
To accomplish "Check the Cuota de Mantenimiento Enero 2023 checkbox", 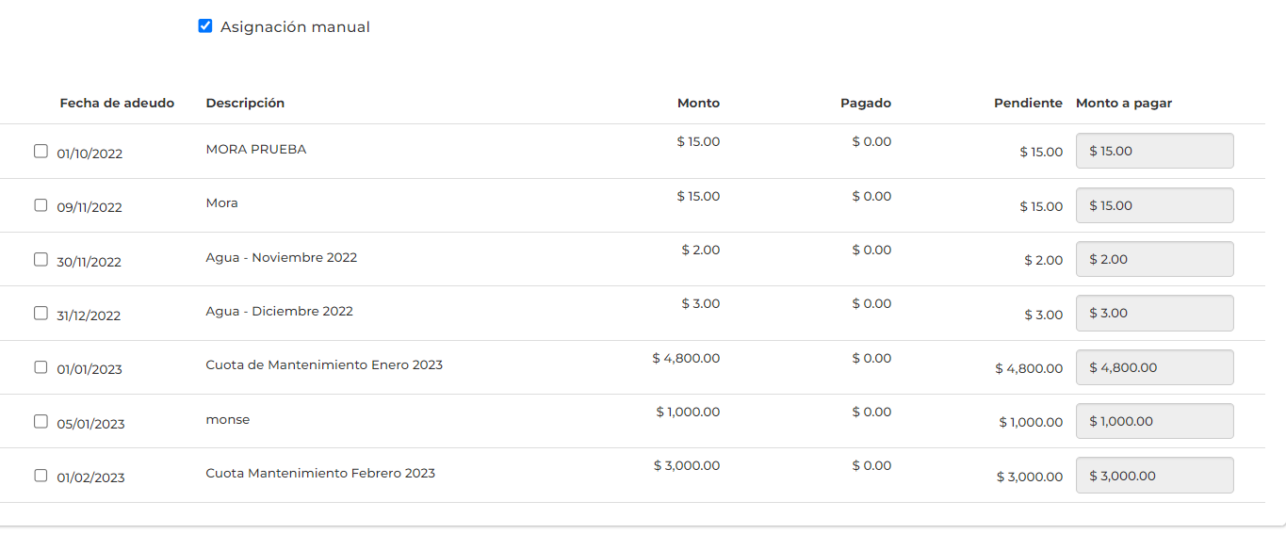I will tap(41, 367).
